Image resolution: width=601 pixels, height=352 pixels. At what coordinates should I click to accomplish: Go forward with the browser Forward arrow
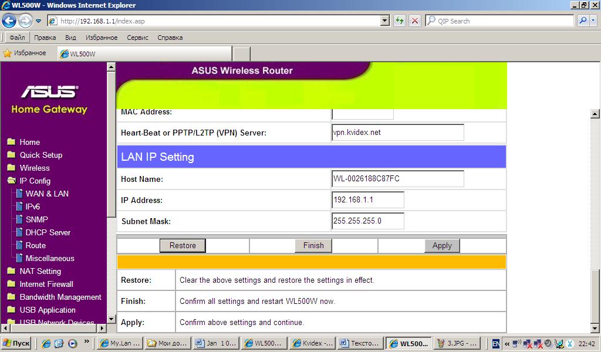25,21
